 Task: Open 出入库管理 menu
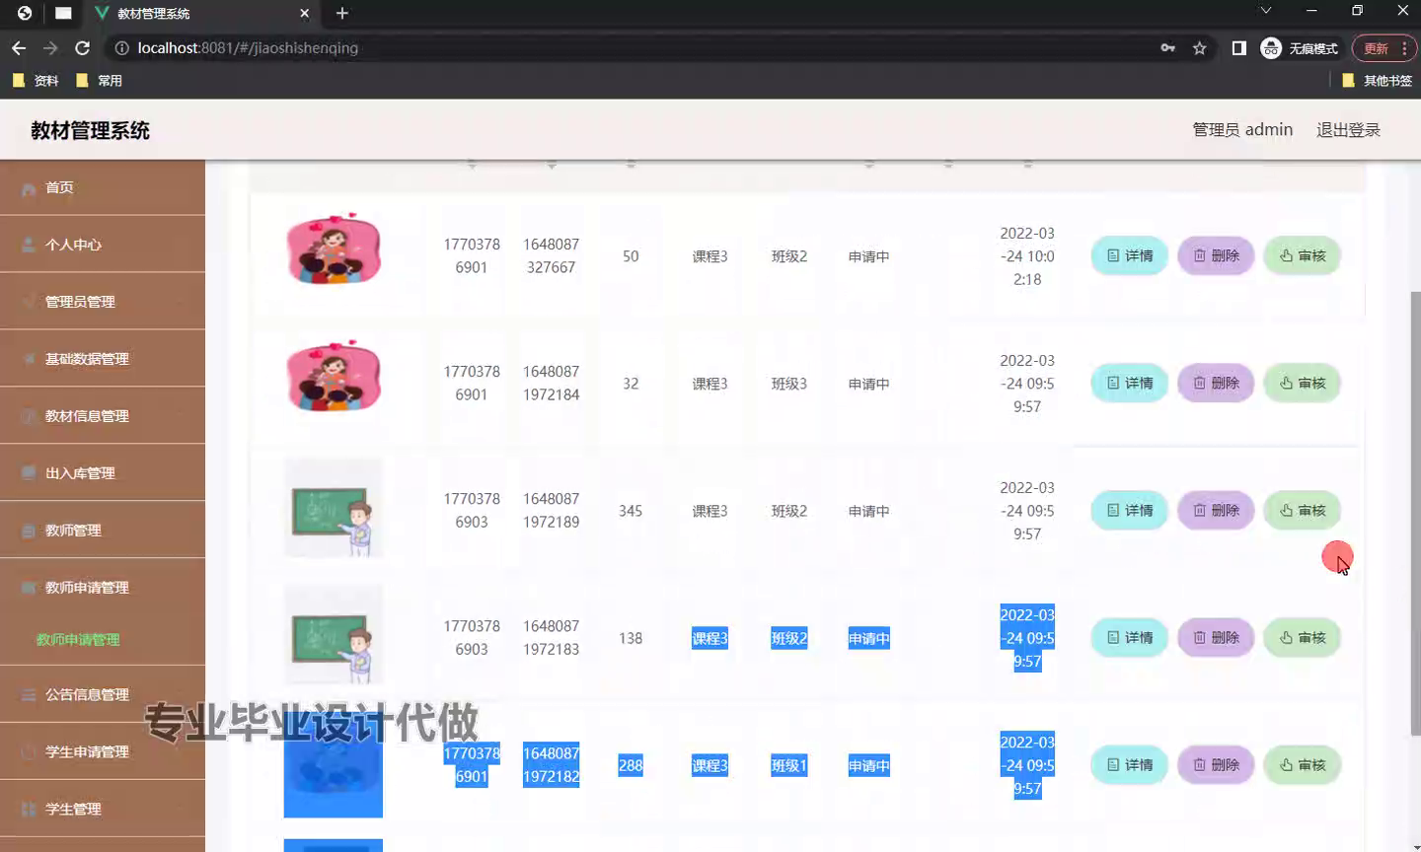[x=103, y=473]
